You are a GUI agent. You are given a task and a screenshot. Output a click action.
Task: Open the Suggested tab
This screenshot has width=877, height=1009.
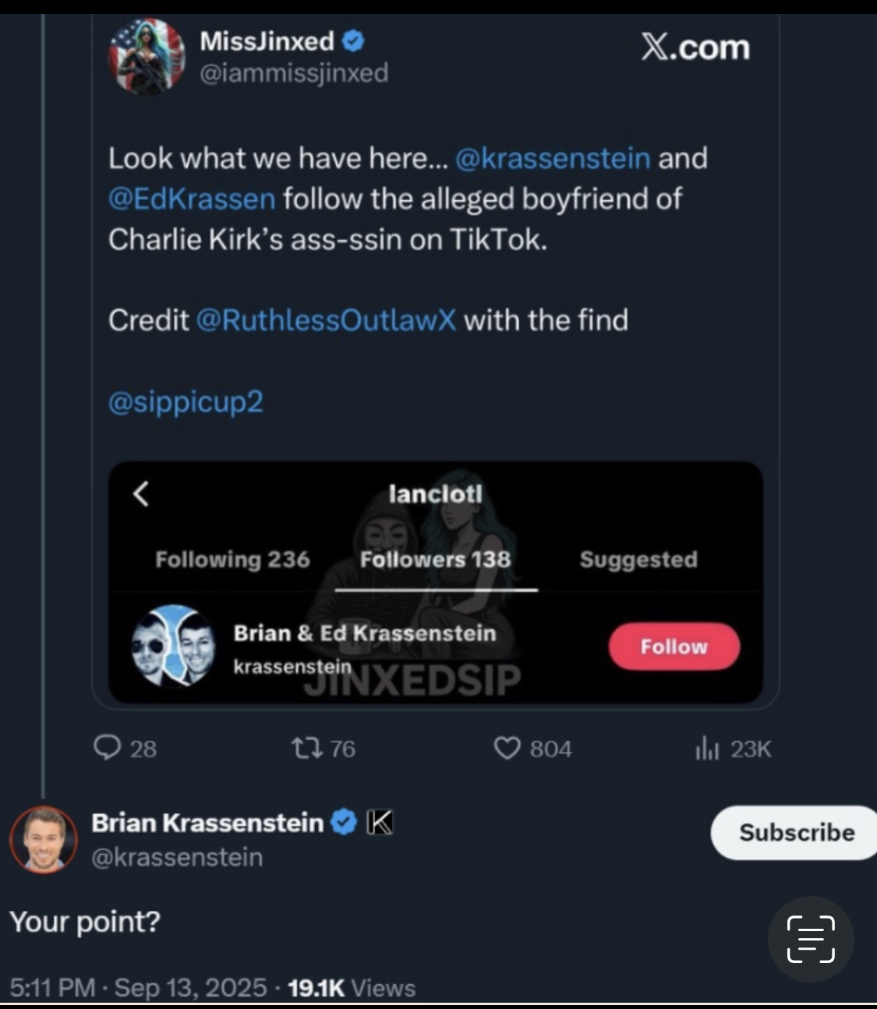click(638, 559)
